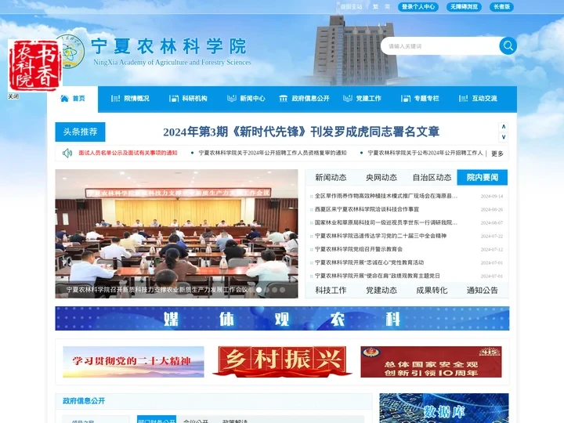Click the 媒体观农科 blue banner
564x423 pixels.
point(282,318)
